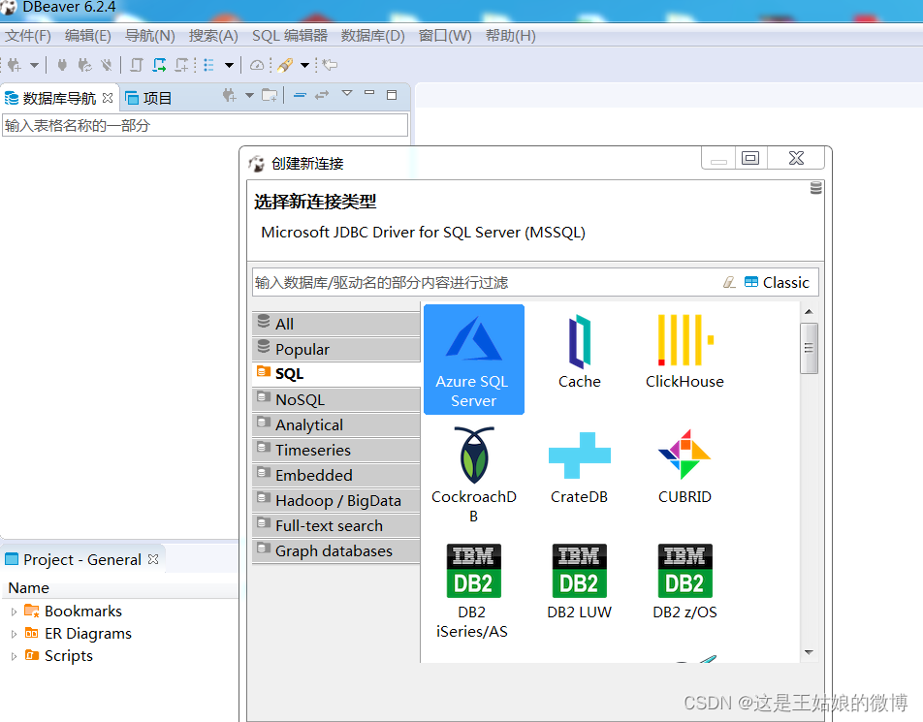Click the blue list icon in toolbar

coord(208,65)
